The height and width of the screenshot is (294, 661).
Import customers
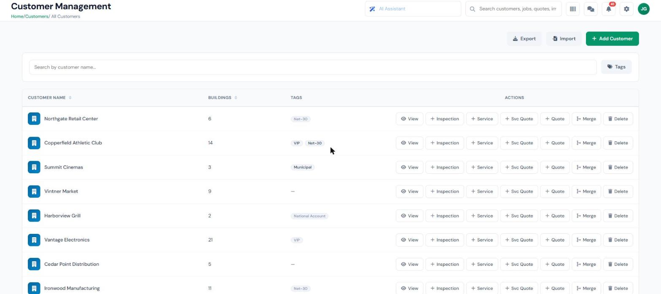[x=564, y=39]
